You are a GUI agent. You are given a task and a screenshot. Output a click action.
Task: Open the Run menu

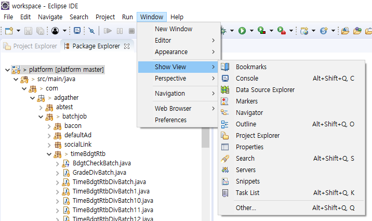[x=127, y=17]
